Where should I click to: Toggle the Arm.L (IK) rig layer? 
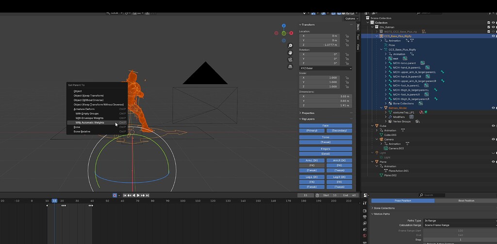(312, 161)
